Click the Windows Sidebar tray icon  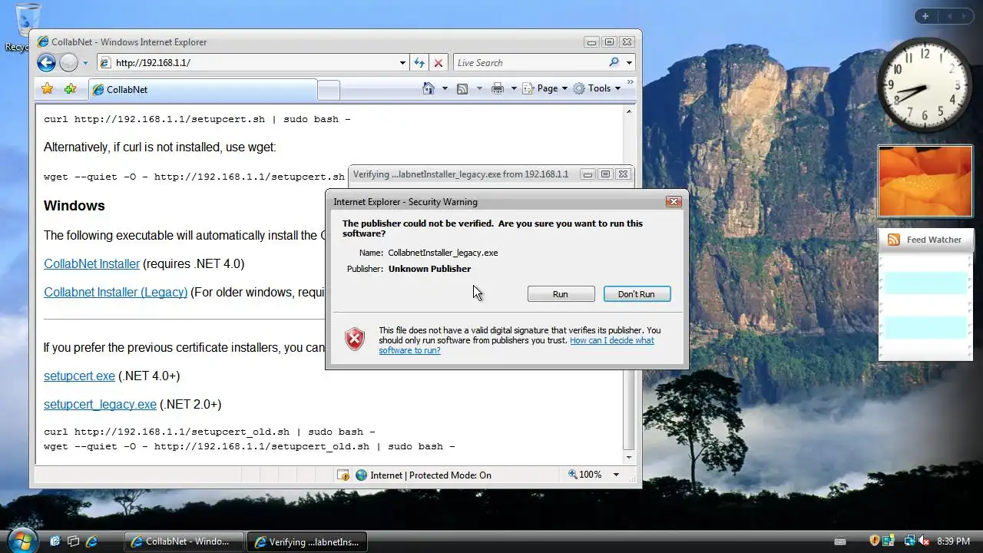(x=889, y=541)
